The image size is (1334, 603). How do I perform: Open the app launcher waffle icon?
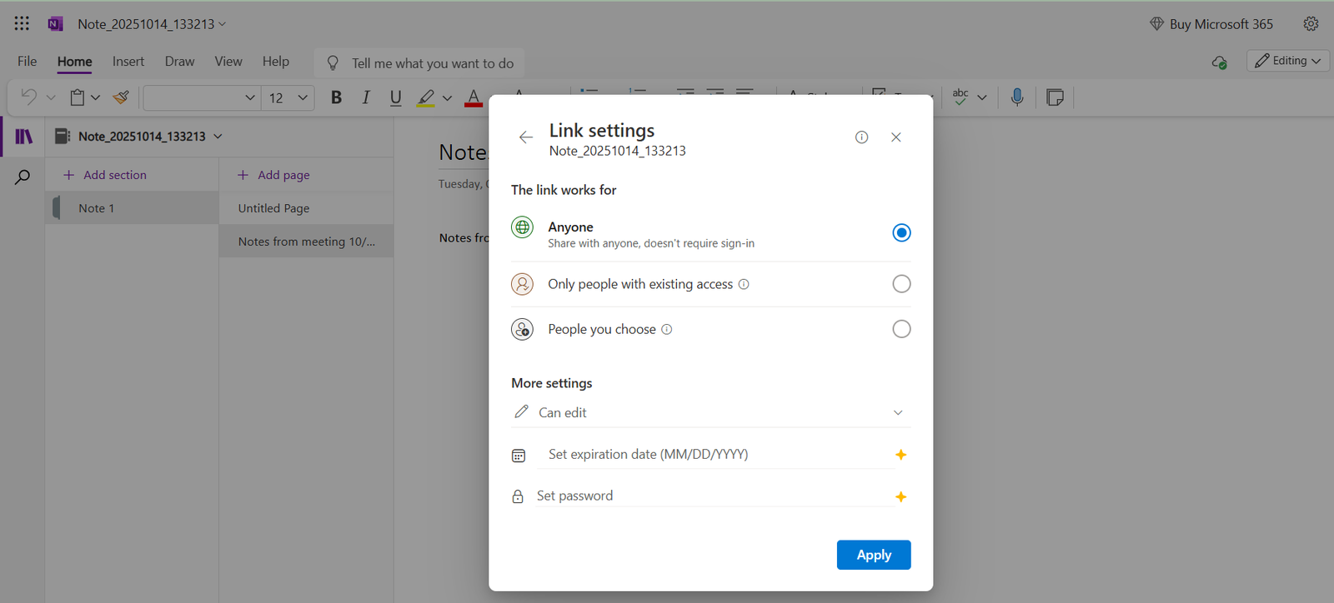[x=22, y=23]
